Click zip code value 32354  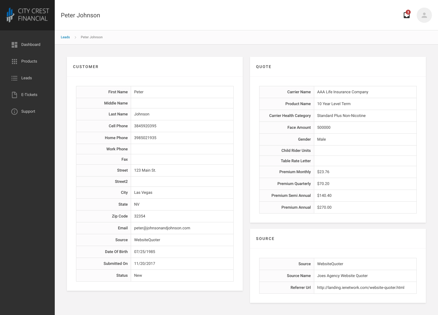coord(140,216)
